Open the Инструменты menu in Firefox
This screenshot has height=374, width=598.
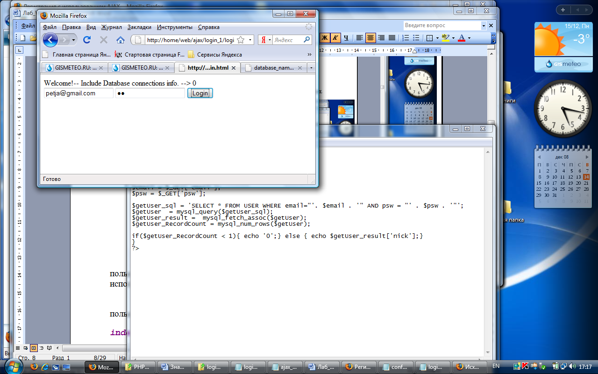[x=175, y=27]
